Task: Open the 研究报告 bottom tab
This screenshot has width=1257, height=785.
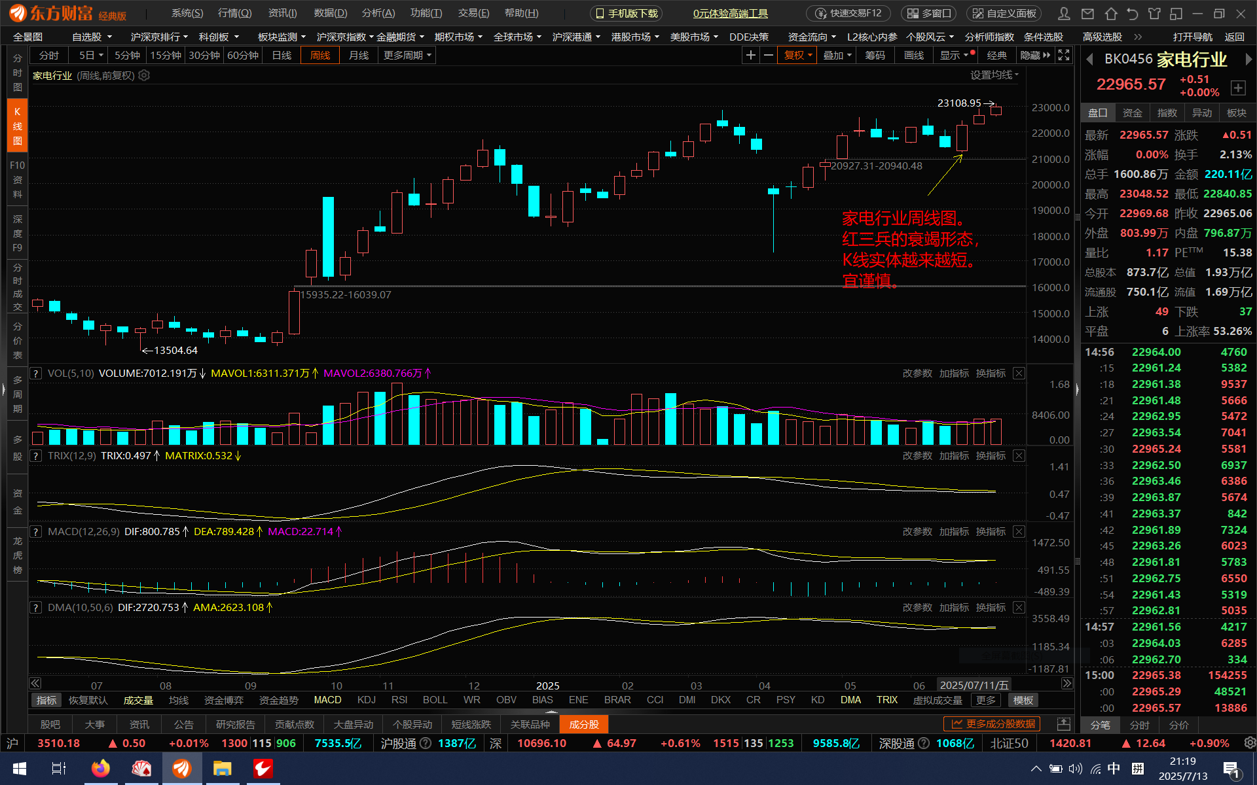Action: pyautogui.click(x=236, y=724)
